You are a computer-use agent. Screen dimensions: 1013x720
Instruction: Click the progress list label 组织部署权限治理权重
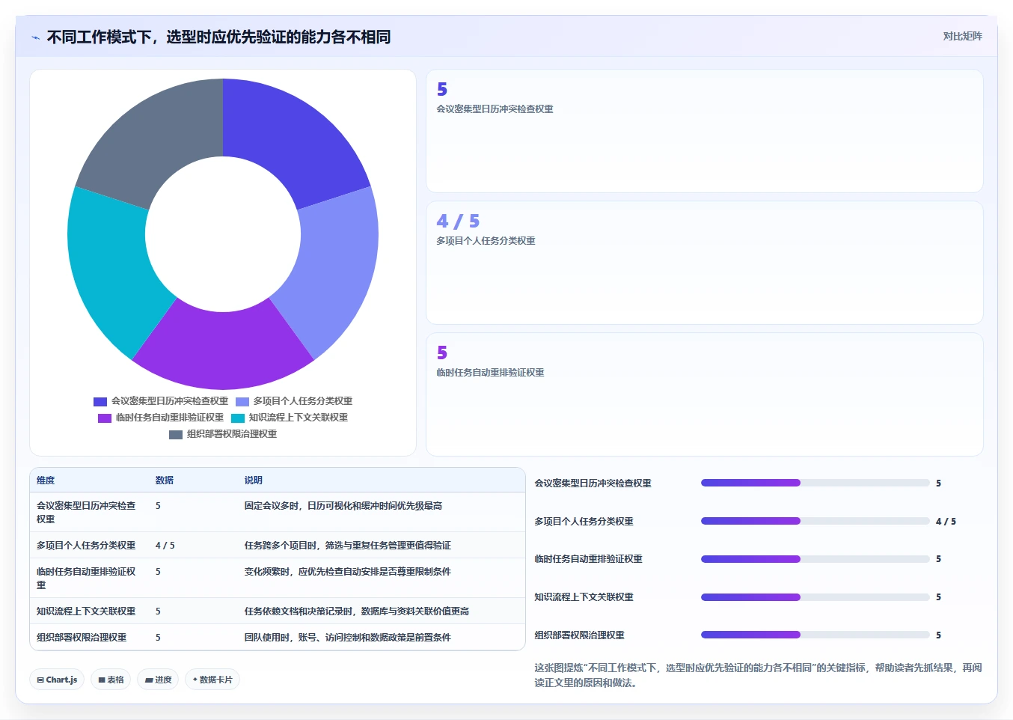click(579, 635)
